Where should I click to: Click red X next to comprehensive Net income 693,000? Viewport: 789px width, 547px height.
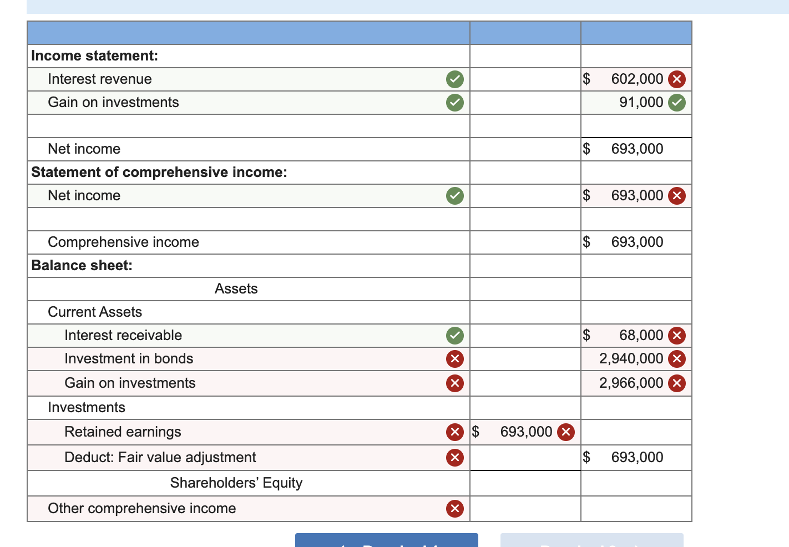pyautogui.click(x=677, y=196)
